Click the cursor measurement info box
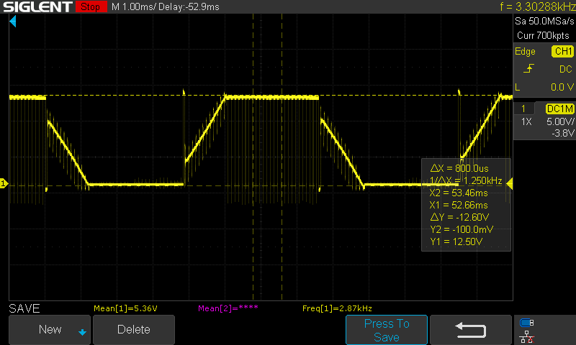576x345 pixels. (x=466, y=203)
